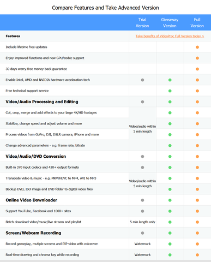The width and height of the screenshot is (211, 262).
Task: Click the green dot for Video/Audio/DVD Conversion
Action: [170, 157]
